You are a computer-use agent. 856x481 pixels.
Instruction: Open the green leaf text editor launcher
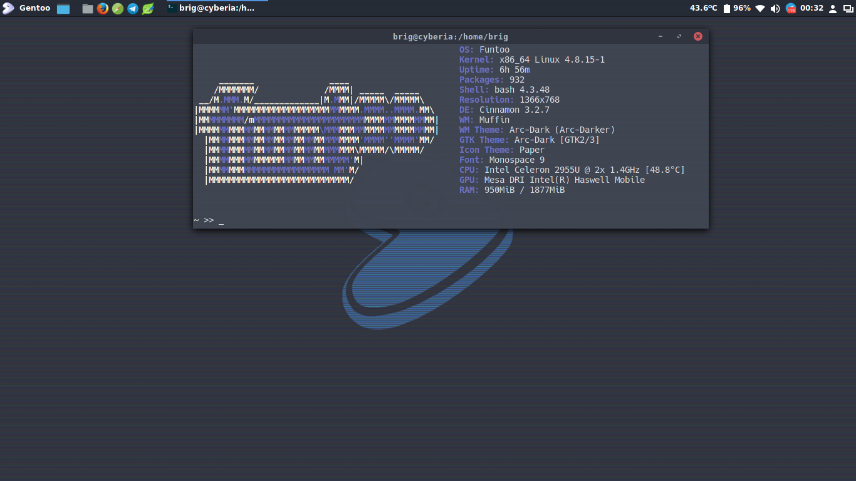[148, 9]
